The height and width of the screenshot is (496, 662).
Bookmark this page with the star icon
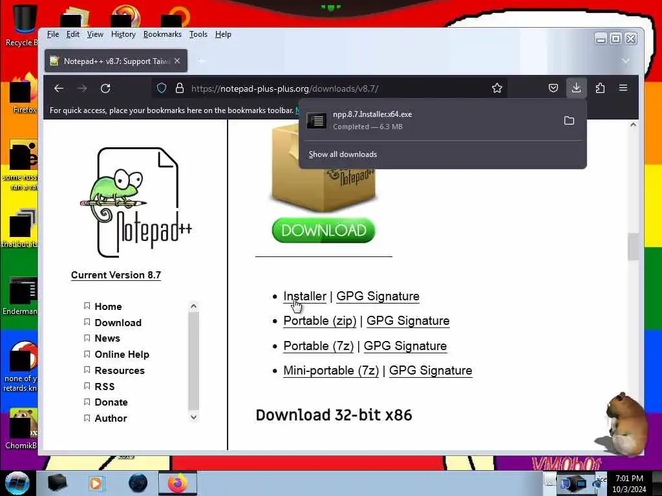pos(497,88)
